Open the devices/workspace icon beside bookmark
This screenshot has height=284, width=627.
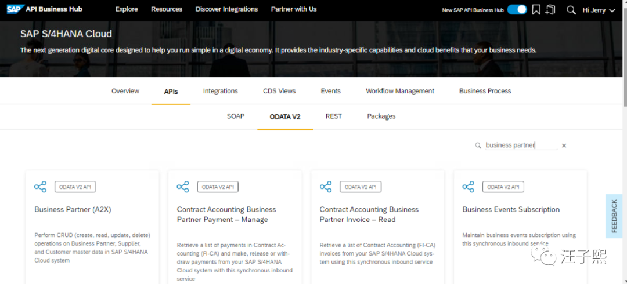click(x=550, y=10)
